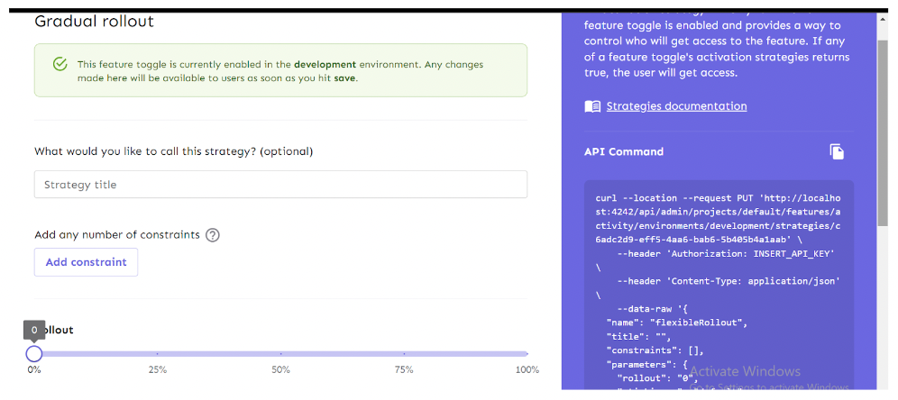Click the help icon next to constraints
The width and height of the screenshot is (898, 400).
pyautogui.click(x=213, y=235)
